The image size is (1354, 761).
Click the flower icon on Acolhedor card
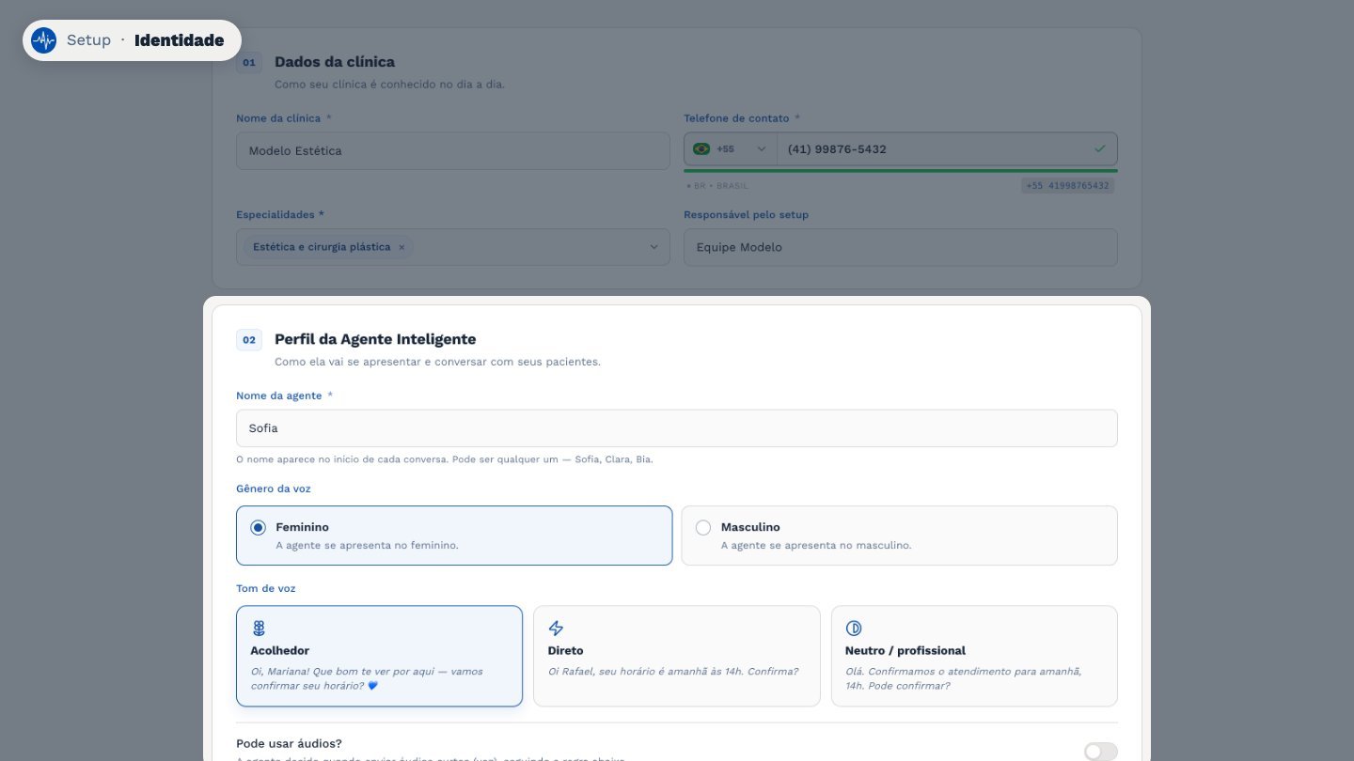point(259,629)
